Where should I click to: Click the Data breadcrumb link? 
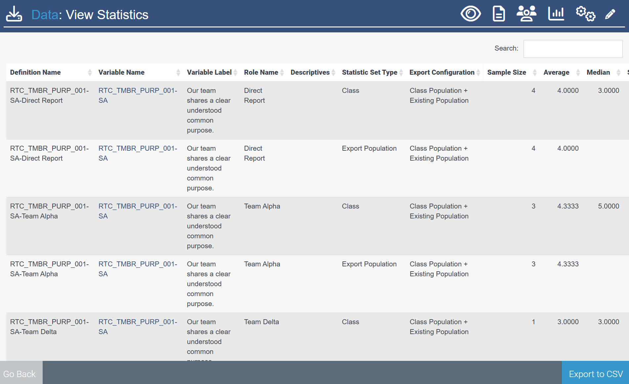[x=45, y=15]
